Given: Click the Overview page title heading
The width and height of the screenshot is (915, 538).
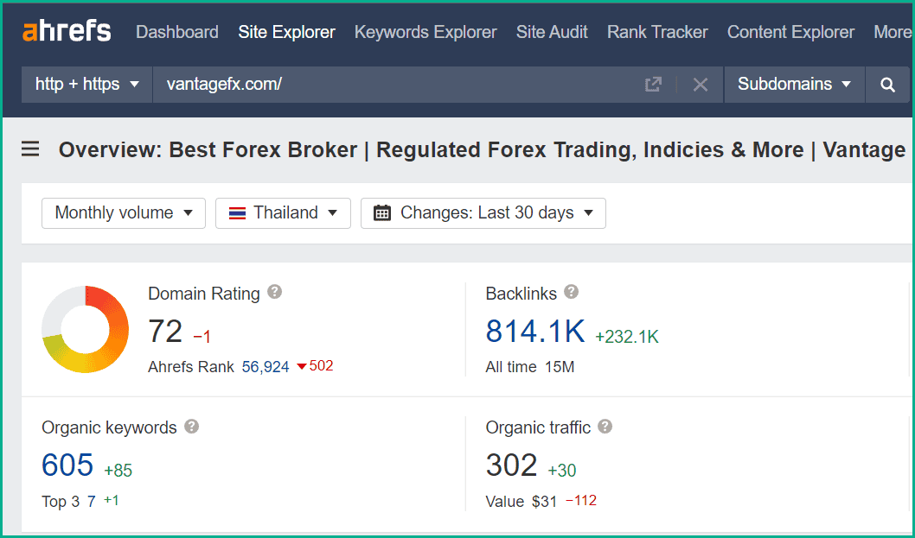Looking at the screenshot, I should click(x=482, y=149).
